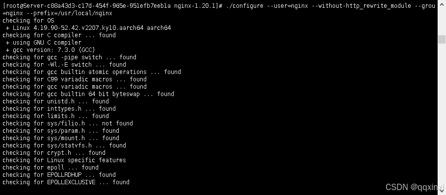Click the 'gcc version: 7.3.0 (GCC)' line
Viewport: 446px width, 195px height.
tap(51, 50)
